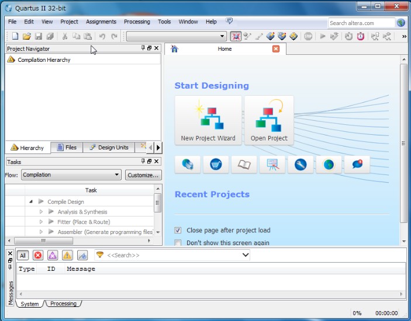Open the documentation book icon

pyautogui.click(x=244, y=165)
